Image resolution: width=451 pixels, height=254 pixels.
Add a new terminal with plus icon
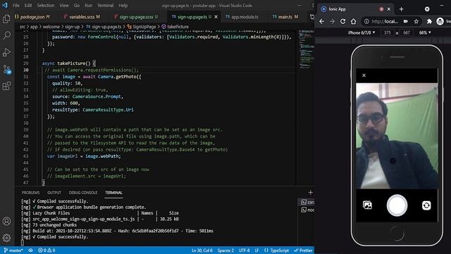(x=310, y=193)
